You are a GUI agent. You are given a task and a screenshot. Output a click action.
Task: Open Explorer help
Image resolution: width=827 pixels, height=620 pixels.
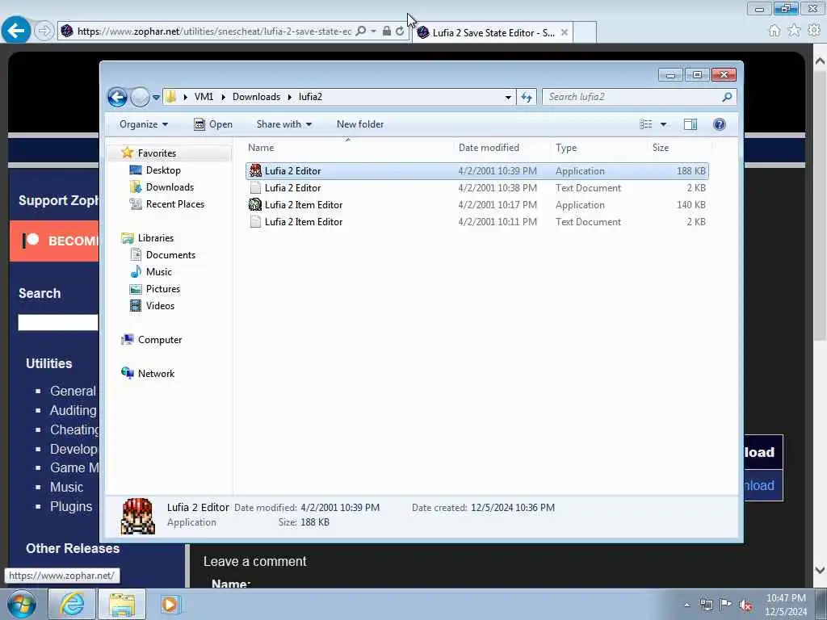720,124
